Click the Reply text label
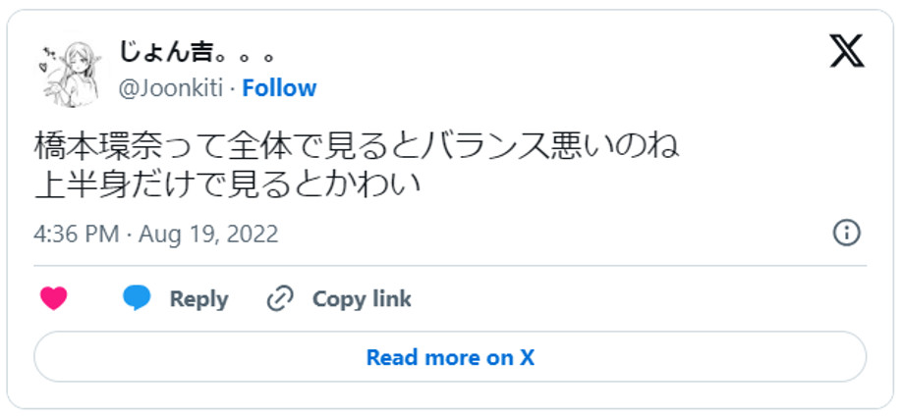Viewport: 902px width, 418px height. click(x=198, y=299)
